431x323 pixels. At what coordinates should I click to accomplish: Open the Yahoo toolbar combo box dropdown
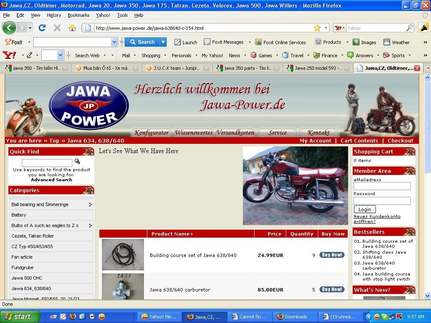point(61,55)
